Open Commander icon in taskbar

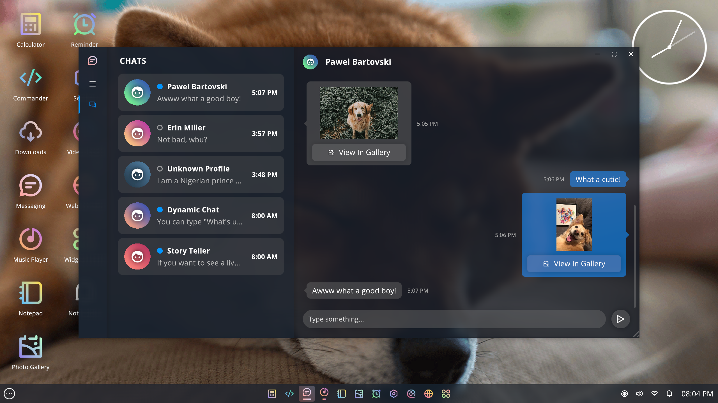pos(289,394)
